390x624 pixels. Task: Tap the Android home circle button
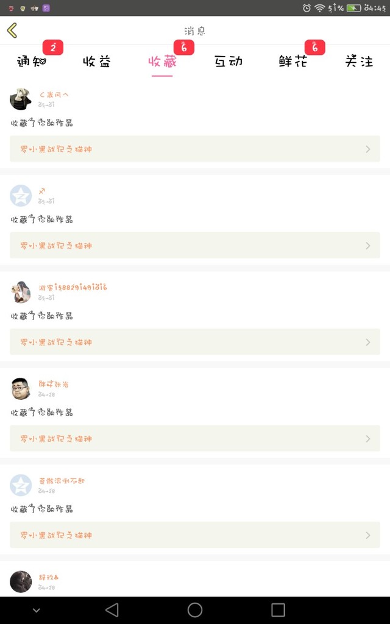195,609
